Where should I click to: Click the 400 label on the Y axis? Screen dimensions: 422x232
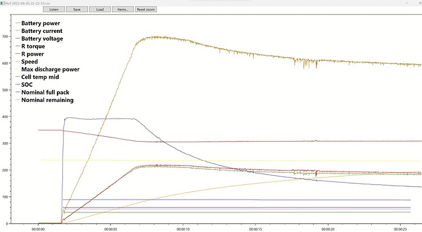tap(5, 117)
